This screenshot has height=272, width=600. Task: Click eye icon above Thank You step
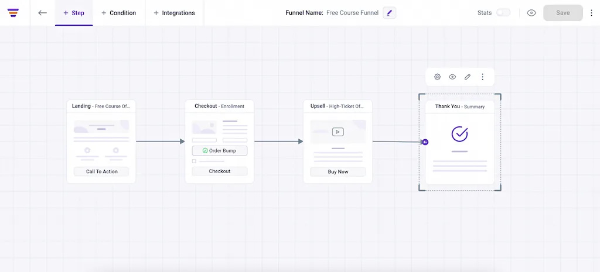point(452,77)
